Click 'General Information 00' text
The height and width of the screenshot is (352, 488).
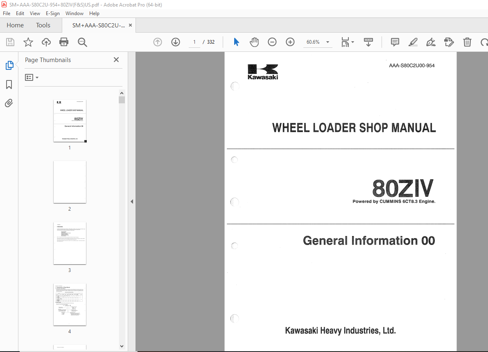coord(369,241)
